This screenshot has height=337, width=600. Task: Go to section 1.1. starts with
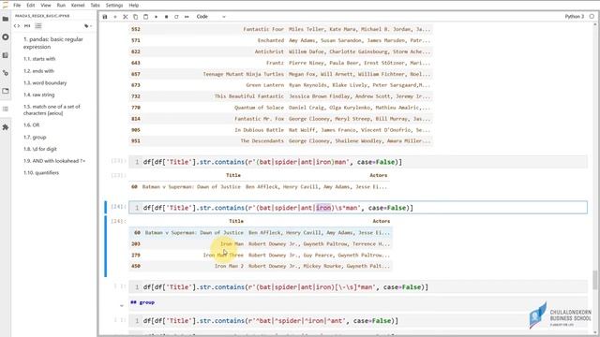[x=39, y=59]
